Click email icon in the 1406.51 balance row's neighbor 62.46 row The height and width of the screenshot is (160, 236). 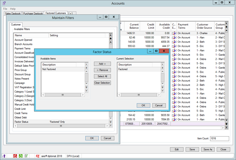click(174, 37)
